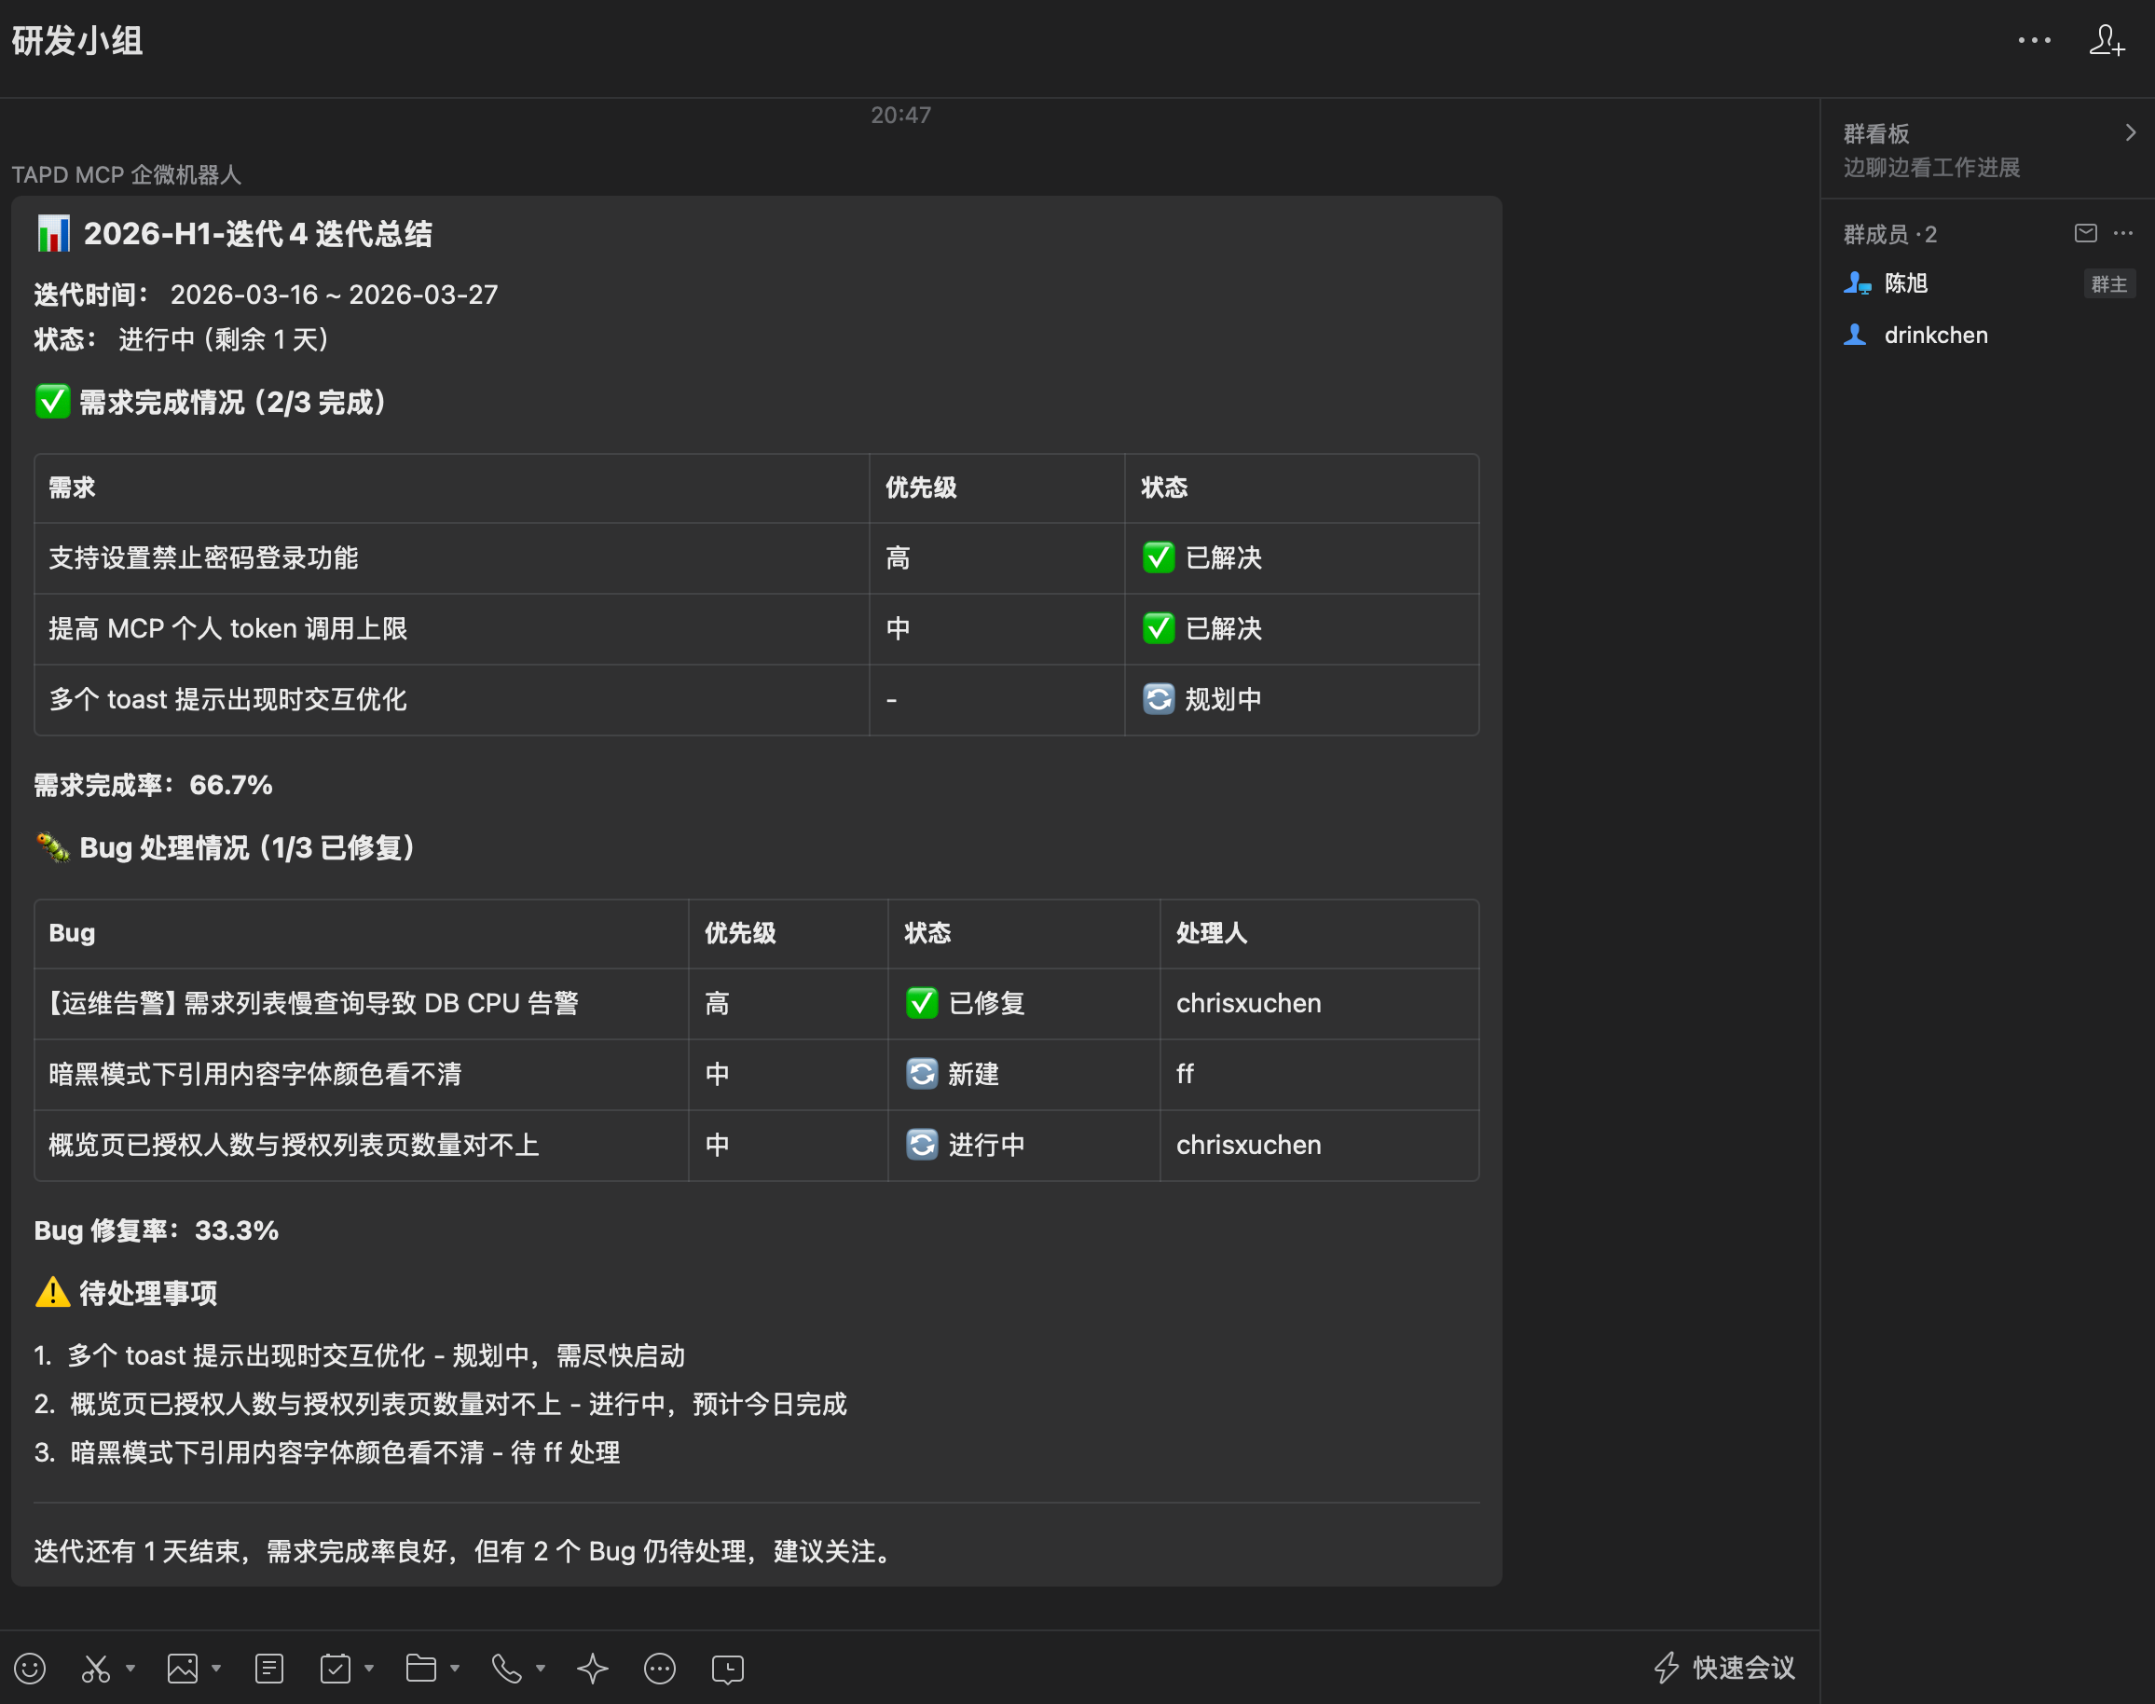Expand phone call options dropdown arrow
The width and height of the screenshot is (2155, 1704).
[541, 1668]
